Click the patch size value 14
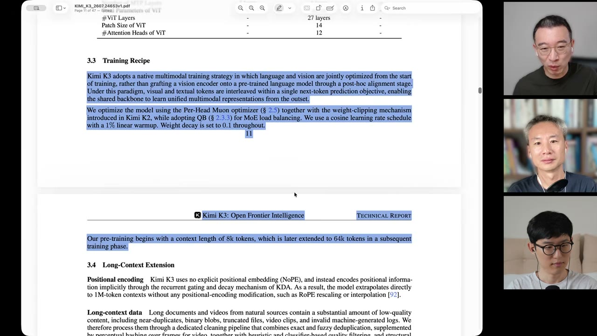597x336 pixels. pos(319,25)
